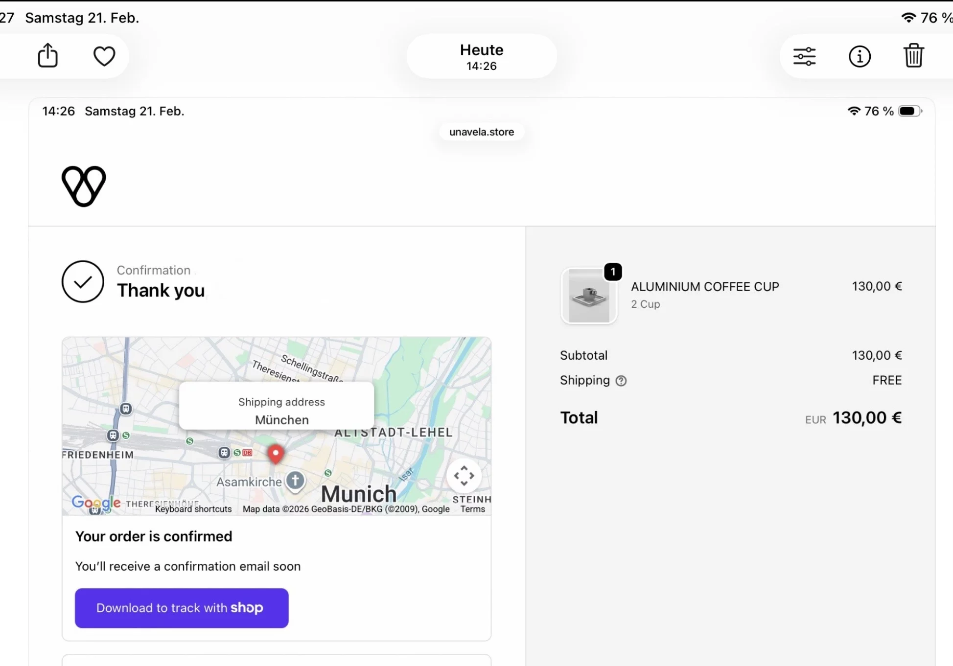The image size is (953, 666).
Task: Click the "Your order is confirmed" heading
Action: tap(154, 536)
